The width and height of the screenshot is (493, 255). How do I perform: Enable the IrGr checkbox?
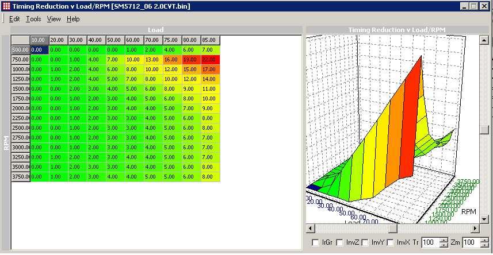pyautogui.click(x=315, y=242)
